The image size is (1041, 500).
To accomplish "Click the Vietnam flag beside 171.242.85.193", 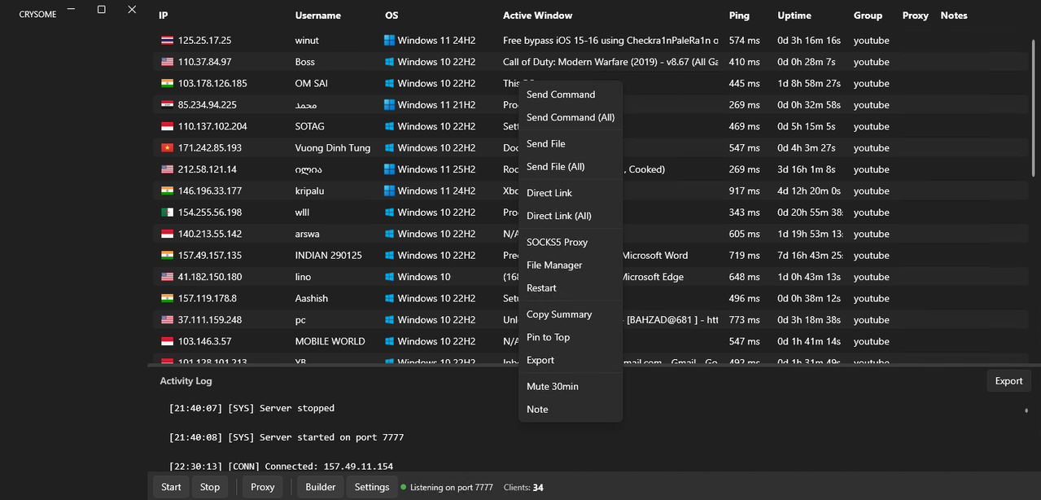I will coord(167,148).
